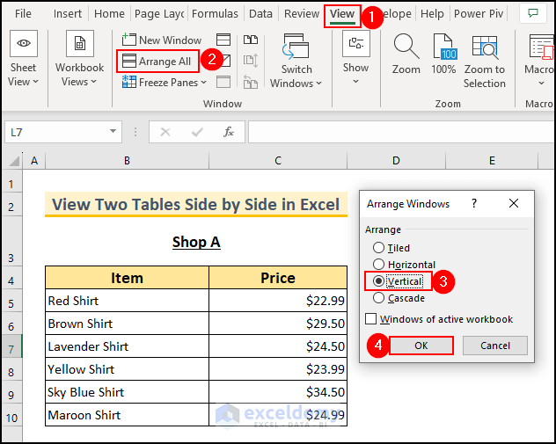Image resolution: width=556 pixels, height=444 pixels.
Task: Enable Windows of active workbook checkbox
Action: point(370,319)
